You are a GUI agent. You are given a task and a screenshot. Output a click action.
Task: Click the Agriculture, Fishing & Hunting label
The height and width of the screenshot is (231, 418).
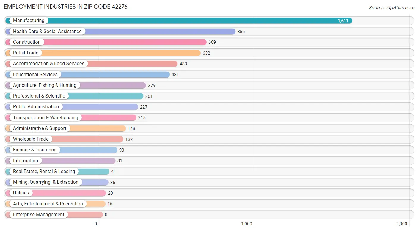(45, 85)
